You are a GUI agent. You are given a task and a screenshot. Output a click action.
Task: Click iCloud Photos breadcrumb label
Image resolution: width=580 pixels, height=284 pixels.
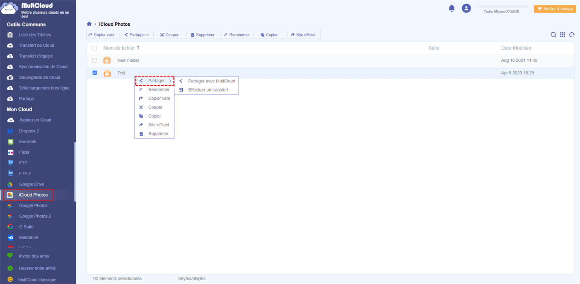pos(114,24)
